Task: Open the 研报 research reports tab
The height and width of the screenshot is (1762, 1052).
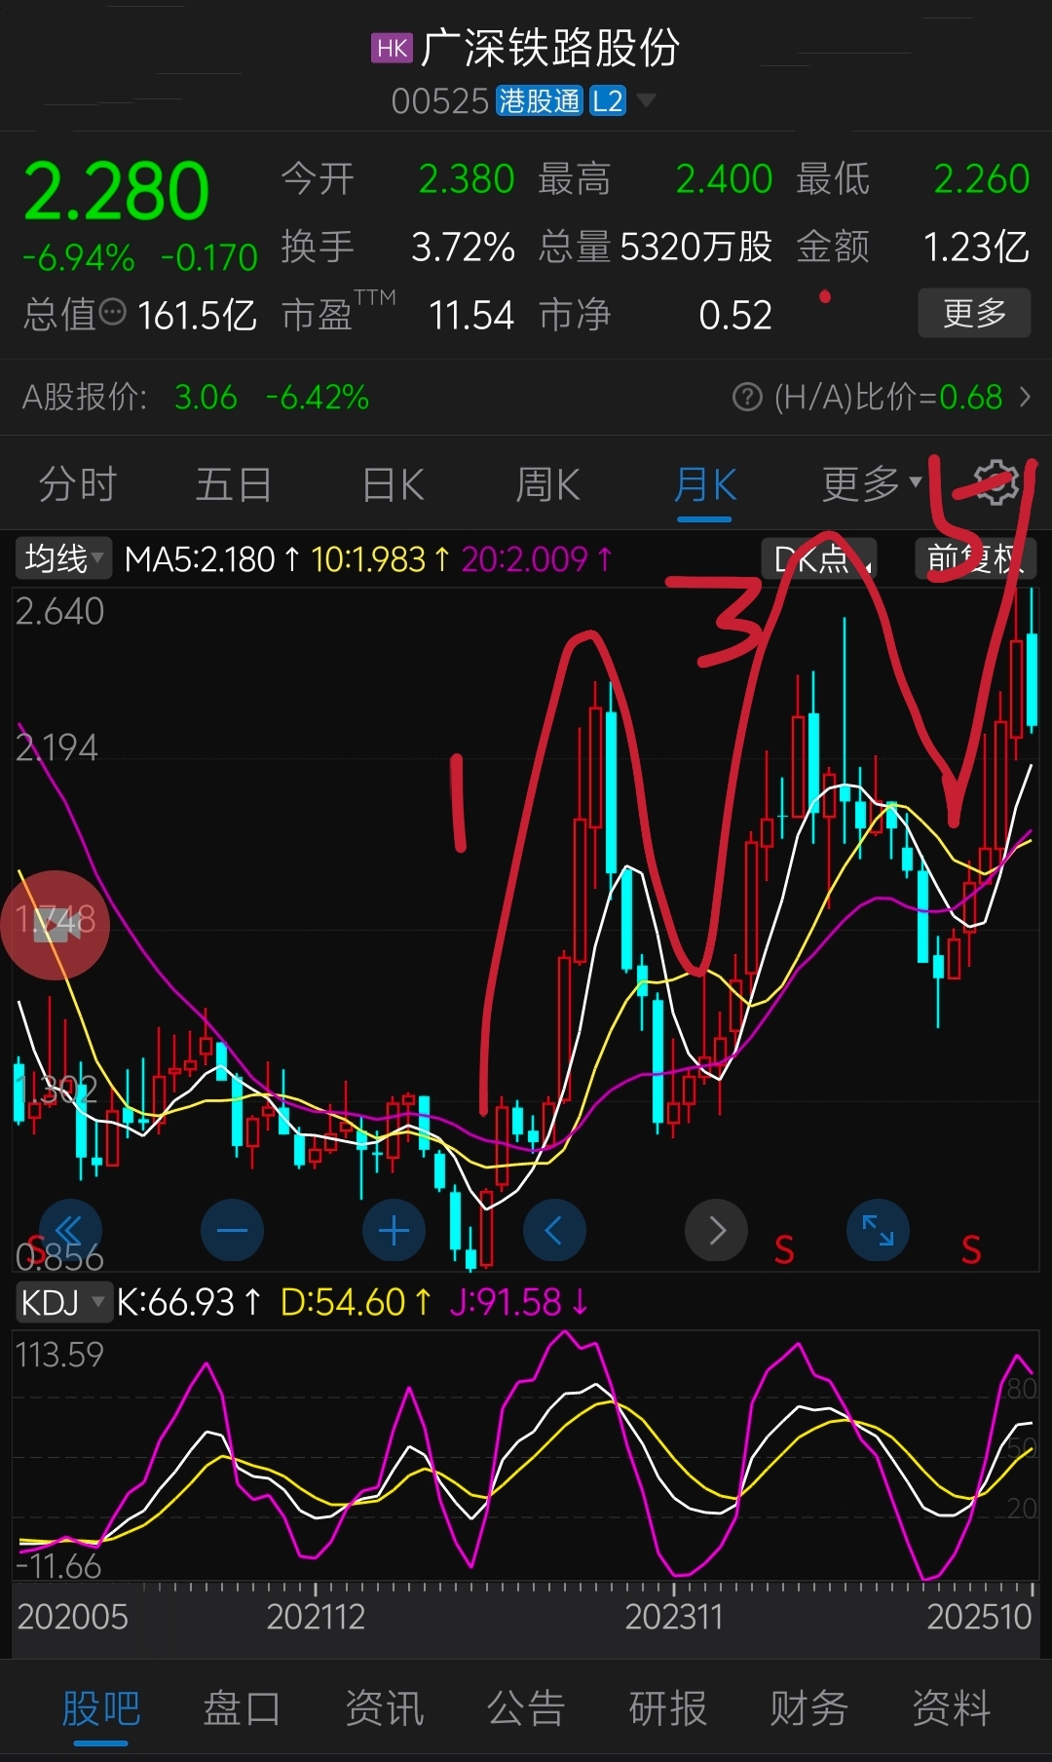Action: tap(668, 1708)
